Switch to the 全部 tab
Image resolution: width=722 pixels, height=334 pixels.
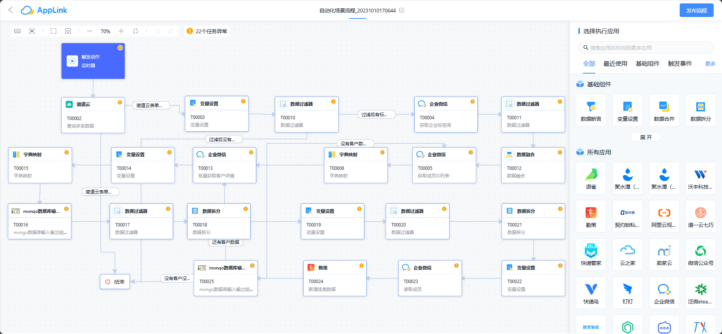(x=589, y=63)
